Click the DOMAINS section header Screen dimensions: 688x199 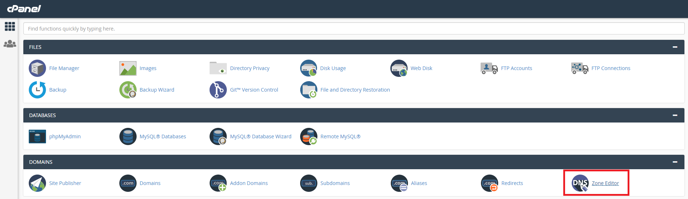coord(354,162)
